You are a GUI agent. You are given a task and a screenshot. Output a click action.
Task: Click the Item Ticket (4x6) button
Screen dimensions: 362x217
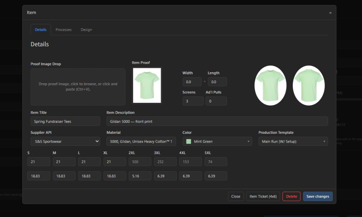263,196
